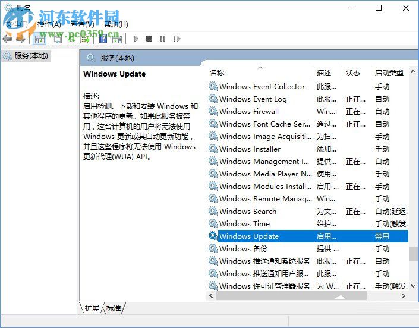Open the Properties toolbar icon
This screenshot has height=328, width=419.
[x=57, y=39]
